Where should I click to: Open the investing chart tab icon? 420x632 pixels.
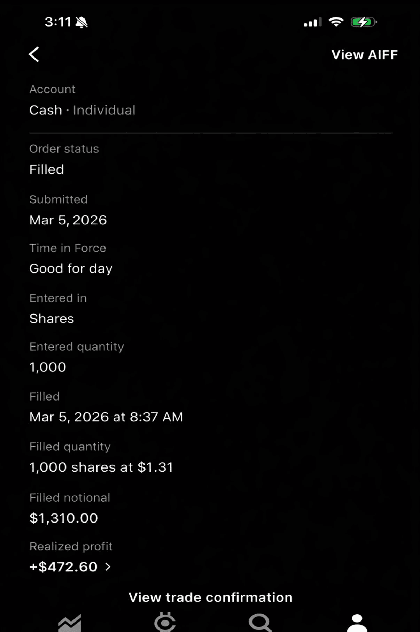70,623
